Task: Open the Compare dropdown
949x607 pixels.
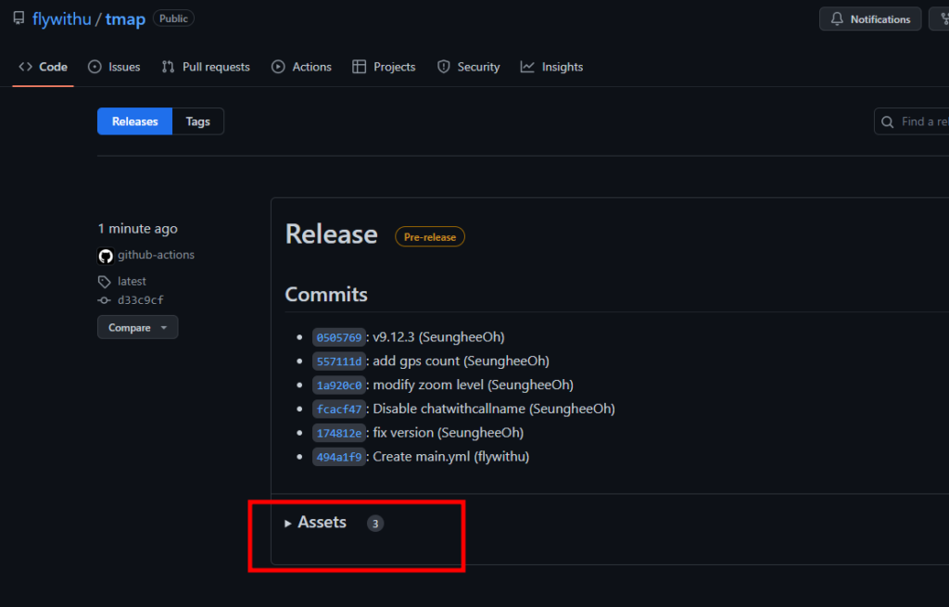Action: [137, 327]
